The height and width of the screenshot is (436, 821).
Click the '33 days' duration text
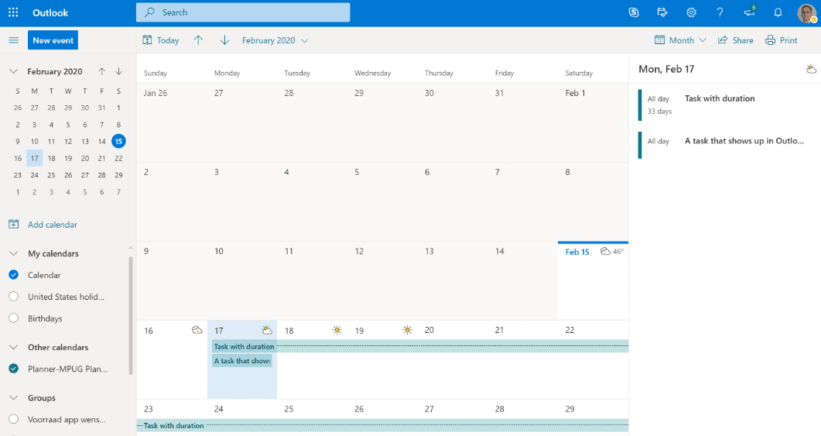point(659,111)
